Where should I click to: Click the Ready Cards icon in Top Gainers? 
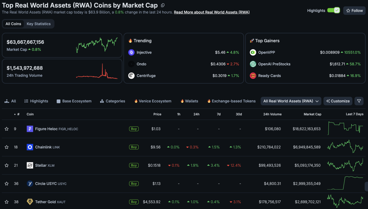point(253,75)
